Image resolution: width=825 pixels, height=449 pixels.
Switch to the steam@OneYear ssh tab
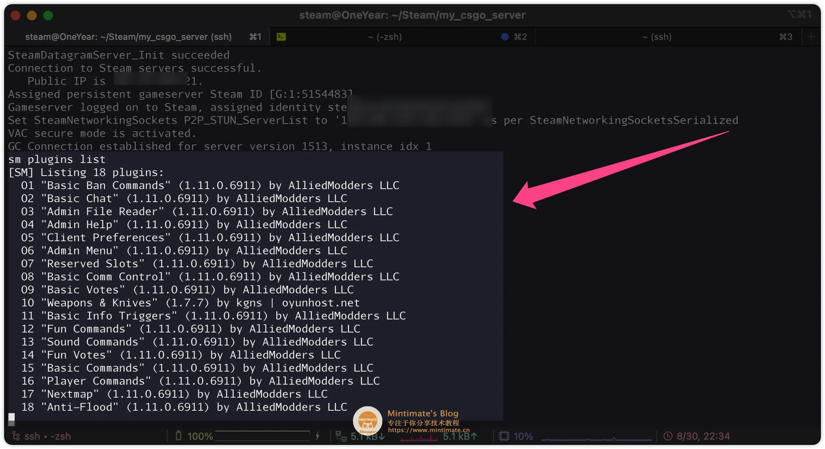point(128,37)
